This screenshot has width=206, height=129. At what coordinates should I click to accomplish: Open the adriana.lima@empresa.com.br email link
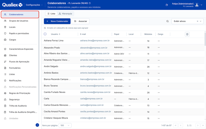point(95,41)
